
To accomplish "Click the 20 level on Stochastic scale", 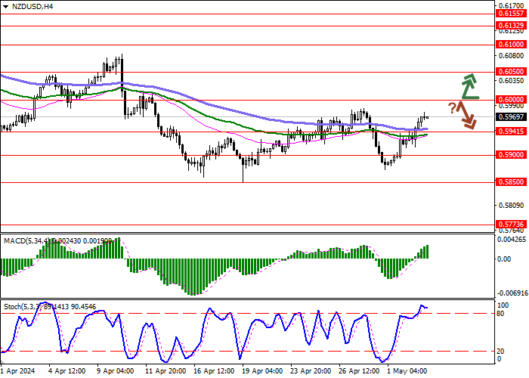I will pos(500,352).
